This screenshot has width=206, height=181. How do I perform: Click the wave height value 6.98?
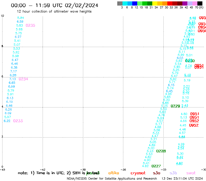coord(11,87)
